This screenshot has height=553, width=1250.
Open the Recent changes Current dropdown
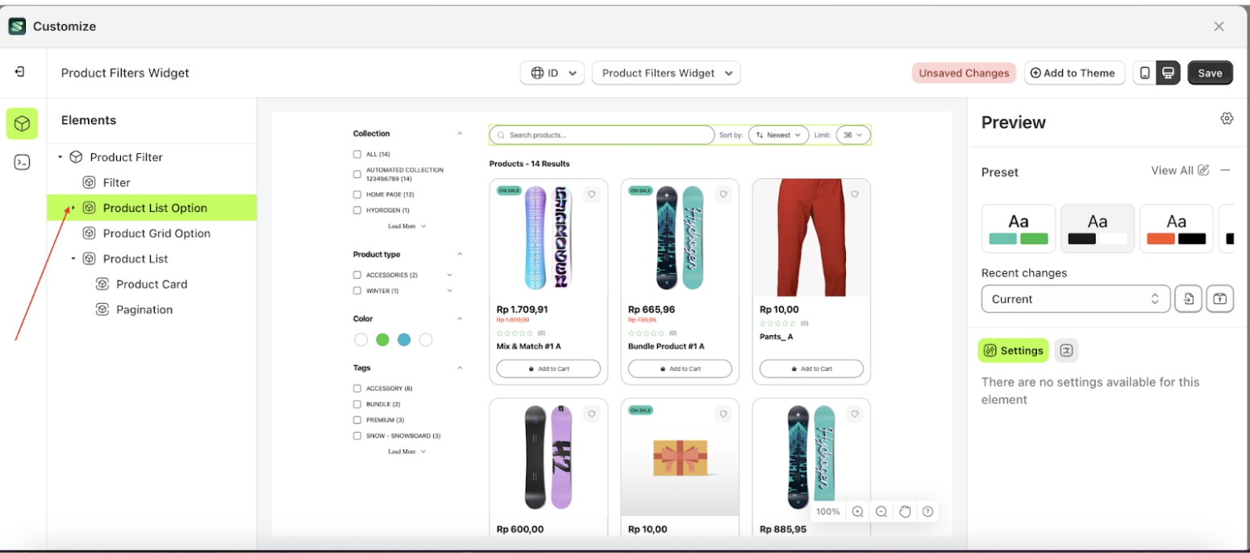pyautogui.click(x=1074, y=299)
